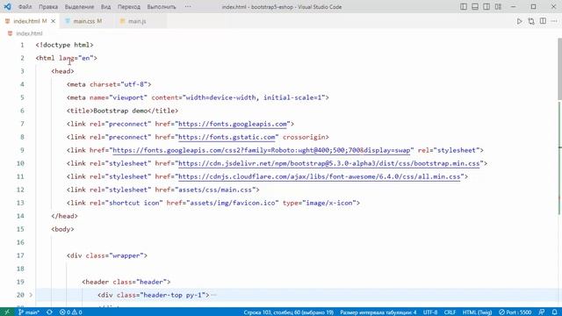562x316 pixels.
Task: Click the remote window icon in status bar
Action: click(7, 312)
